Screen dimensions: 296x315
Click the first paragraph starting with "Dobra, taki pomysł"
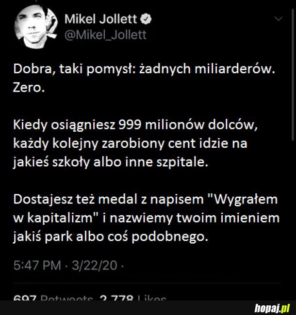143,69
